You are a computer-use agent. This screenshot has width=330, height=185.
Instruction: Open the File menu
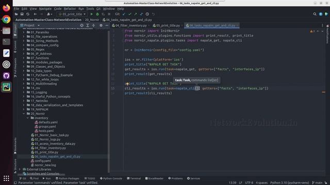pos(16,9)
